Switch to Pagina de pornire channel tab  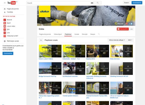[45, 34]
